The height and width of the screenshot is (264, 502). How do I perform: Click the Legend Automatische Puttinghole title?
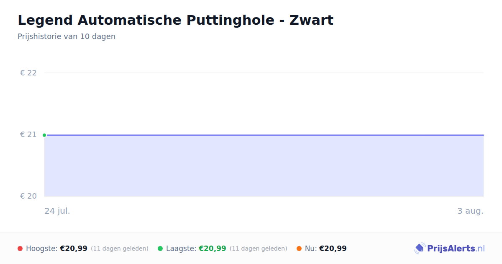click(176, 20)
